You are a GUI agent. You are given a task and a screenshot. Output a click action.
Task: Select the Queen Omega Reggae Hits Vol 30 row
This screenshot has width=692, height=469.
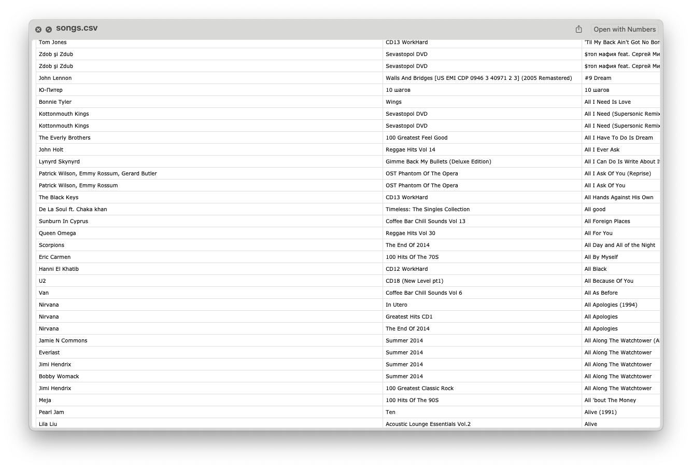pyautogui.click(x=207, y=233)
